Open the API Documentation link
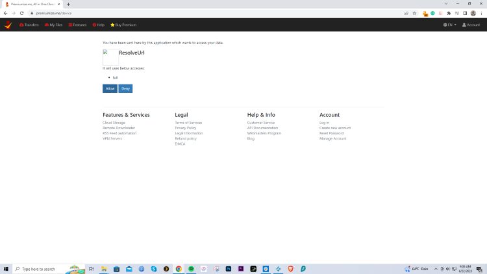Viewport: 487px width, 274px height. 262,128
